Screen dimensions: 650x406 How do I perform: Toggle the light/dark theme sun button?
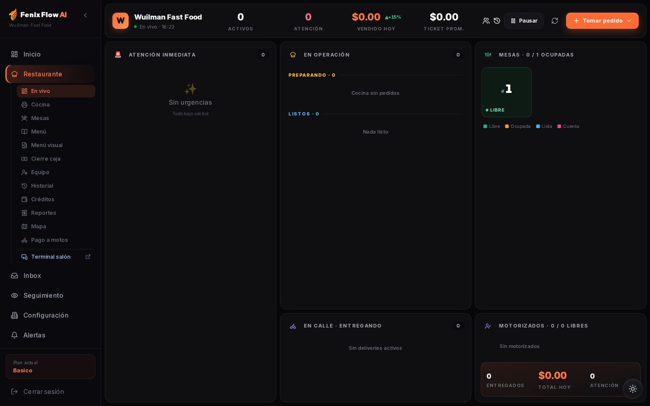click(633, 389)
